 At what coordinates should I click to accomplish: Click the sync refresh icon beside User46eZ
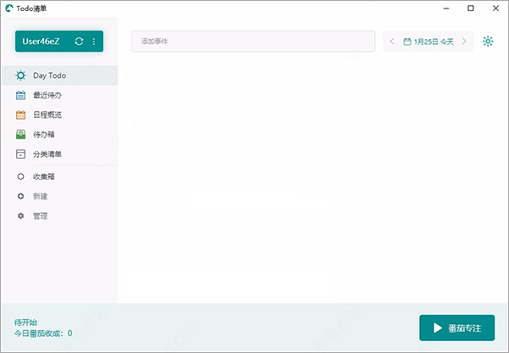(79, 42)
